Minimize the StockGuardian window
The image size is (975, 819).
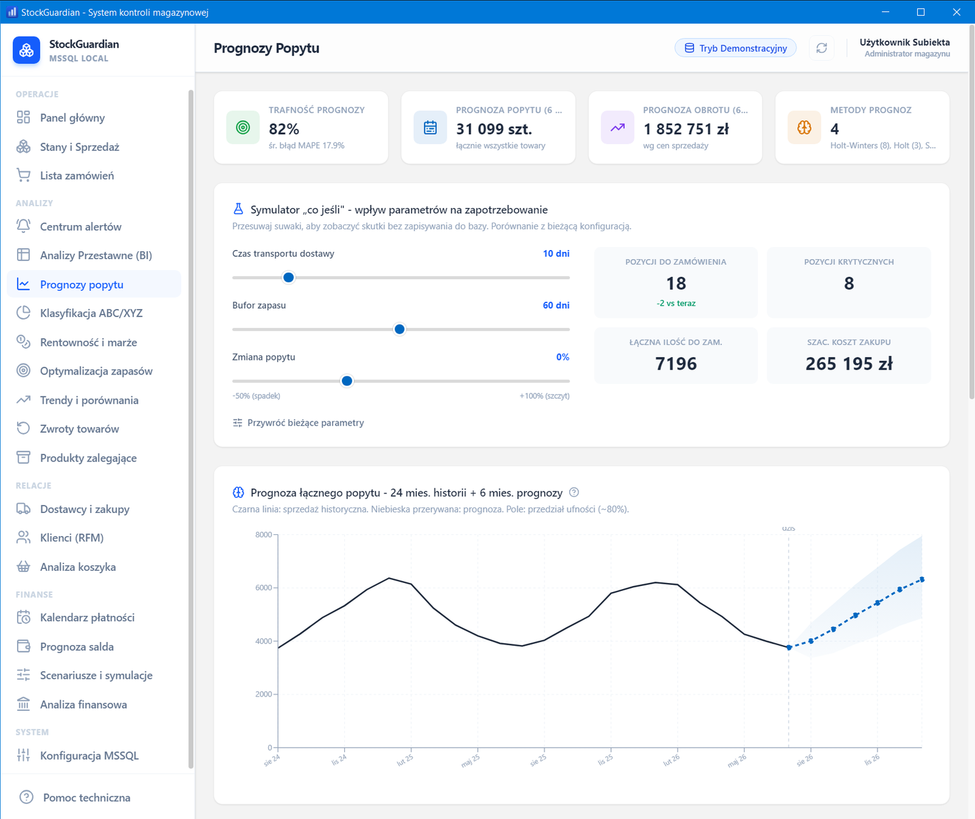885,12
